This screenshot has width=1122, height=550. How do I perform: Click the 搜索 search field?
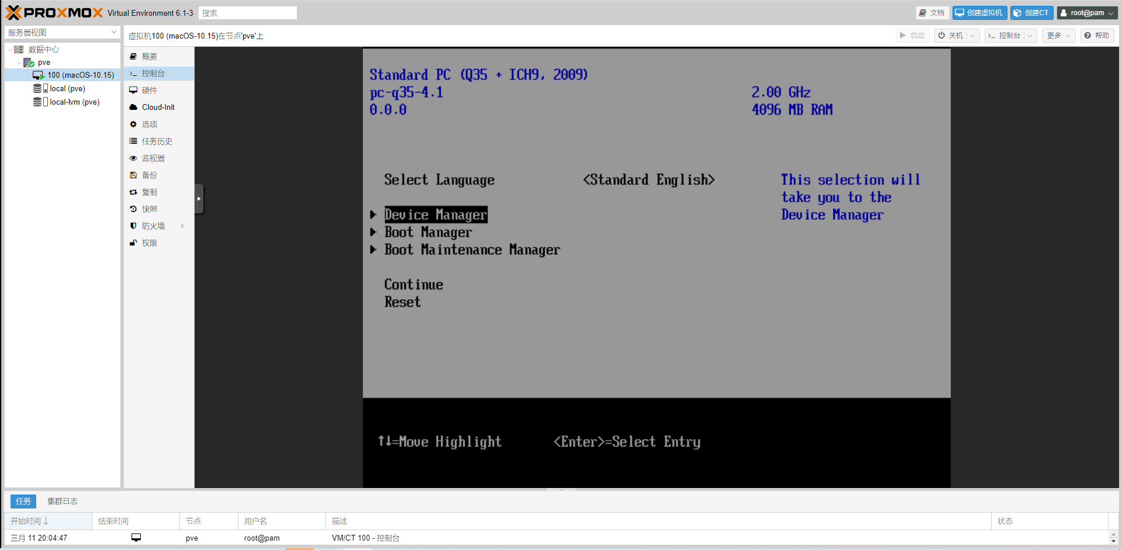pyautogui.click(x=247, y=13)
